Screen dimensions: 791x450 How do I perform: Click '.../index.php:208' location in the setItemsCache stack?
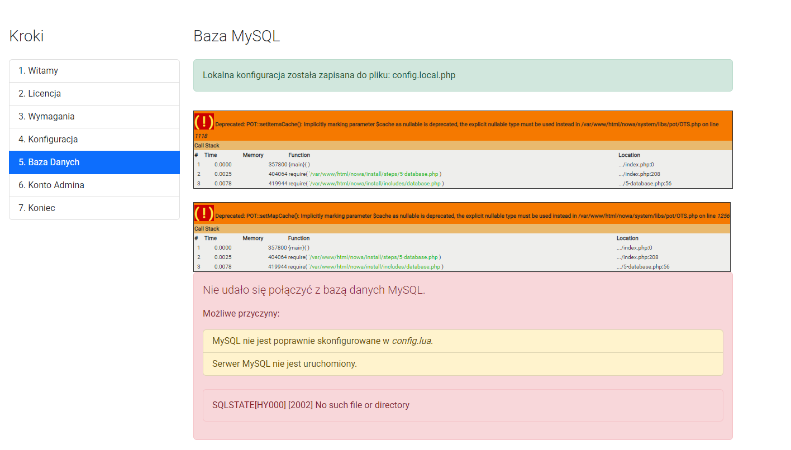[639, 174]
